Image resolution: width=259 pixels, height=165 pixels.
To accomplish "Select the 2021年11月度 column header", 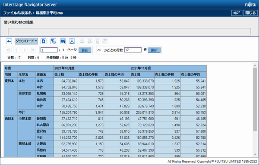I will (168, 68).
